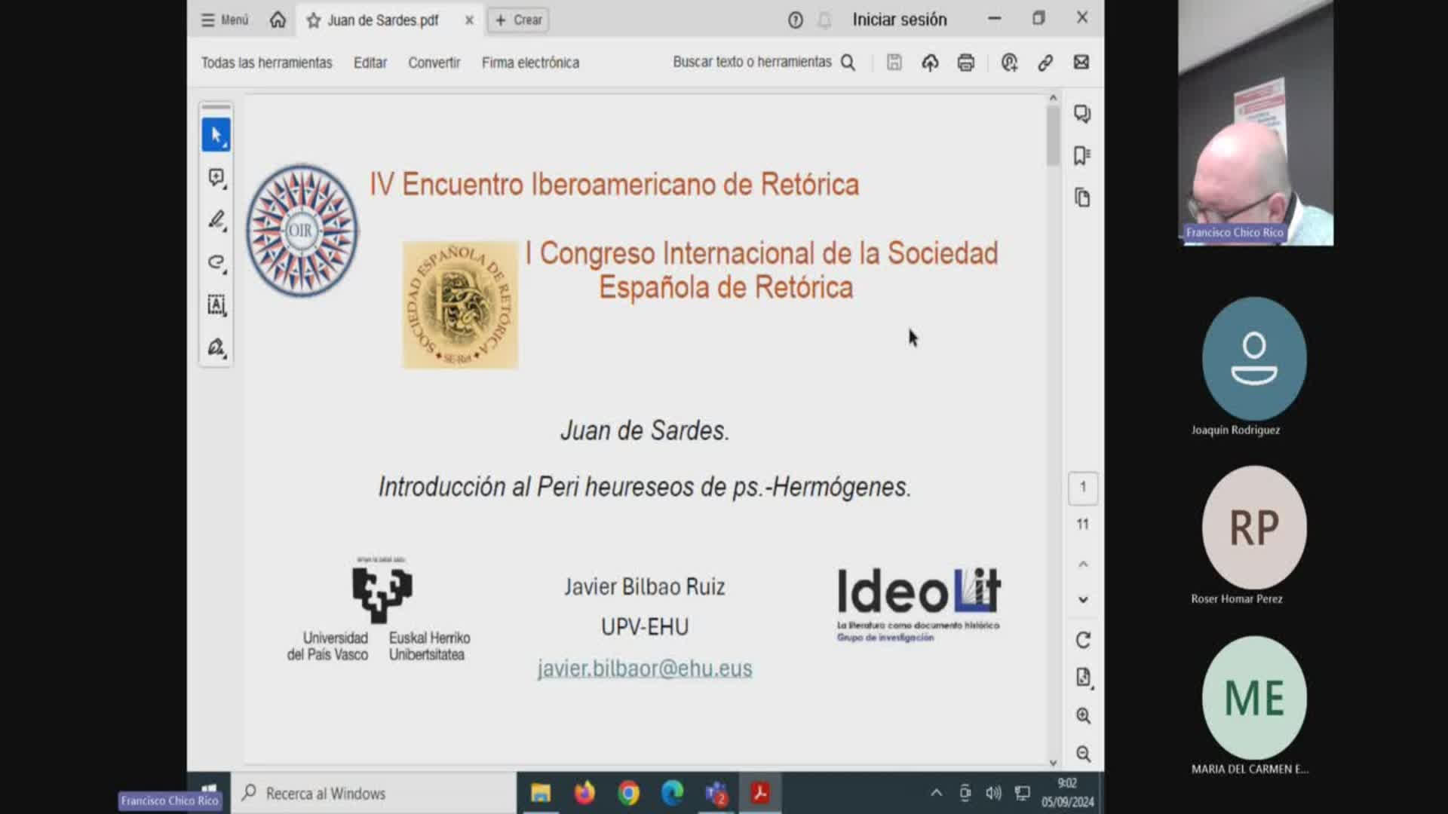Select the fill and sign tool
Viewport: 1448px width, 814px height.
216,347
